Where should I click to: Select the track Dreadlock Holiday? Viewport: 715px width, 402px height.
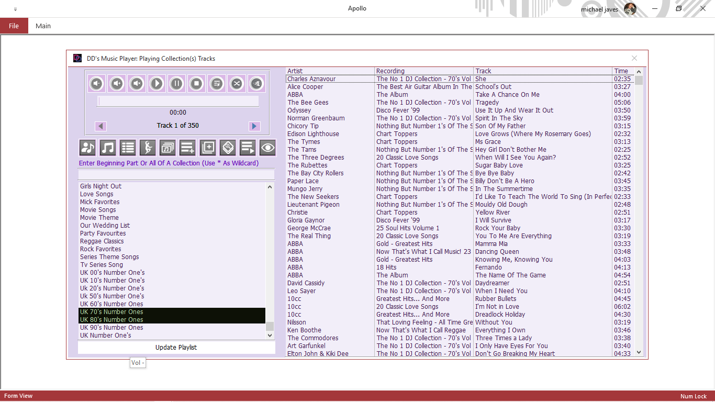pos(460,315)
